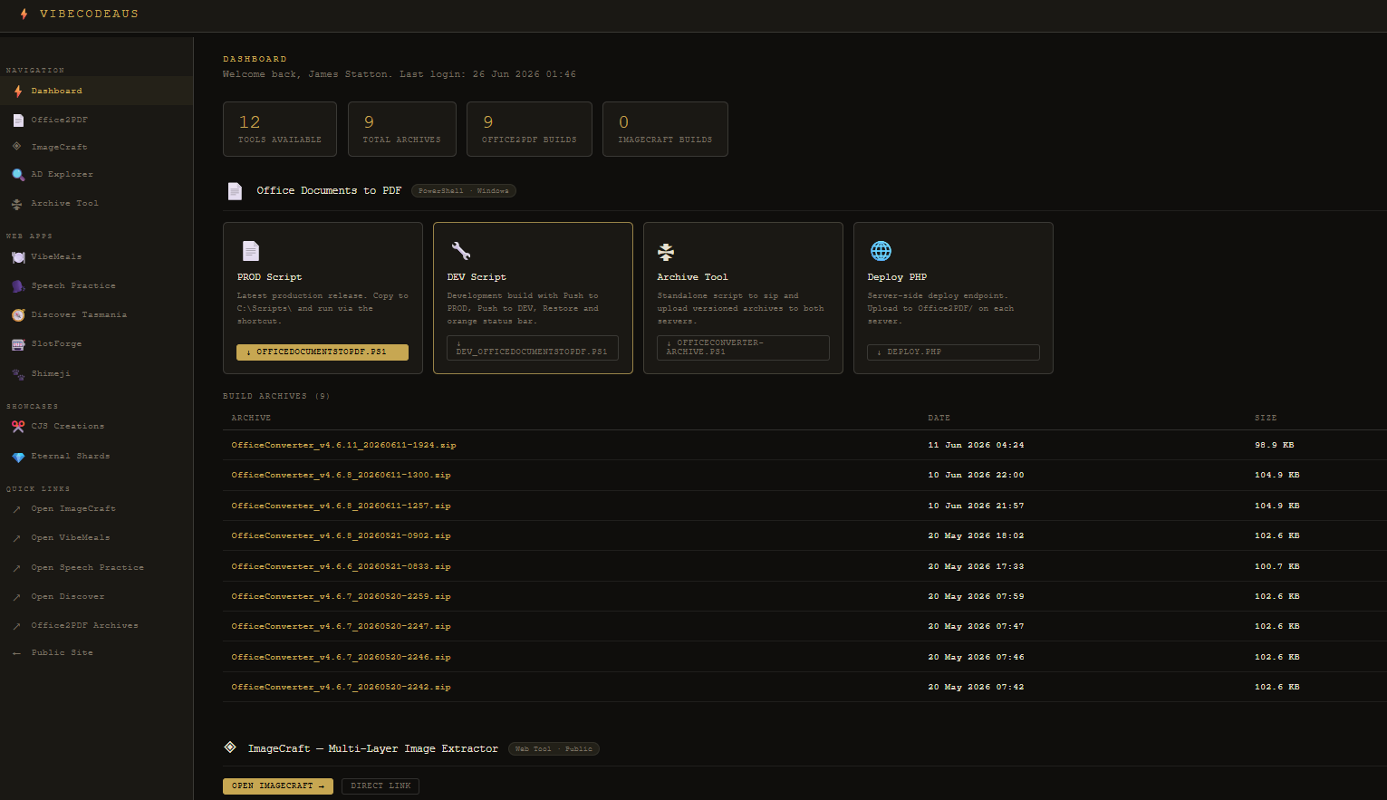Image resolution: width=1387 pixels, height=800 pixels.
Task: Click the arrow icon beside Office2PDF Archives
Action: click(17, 626)
